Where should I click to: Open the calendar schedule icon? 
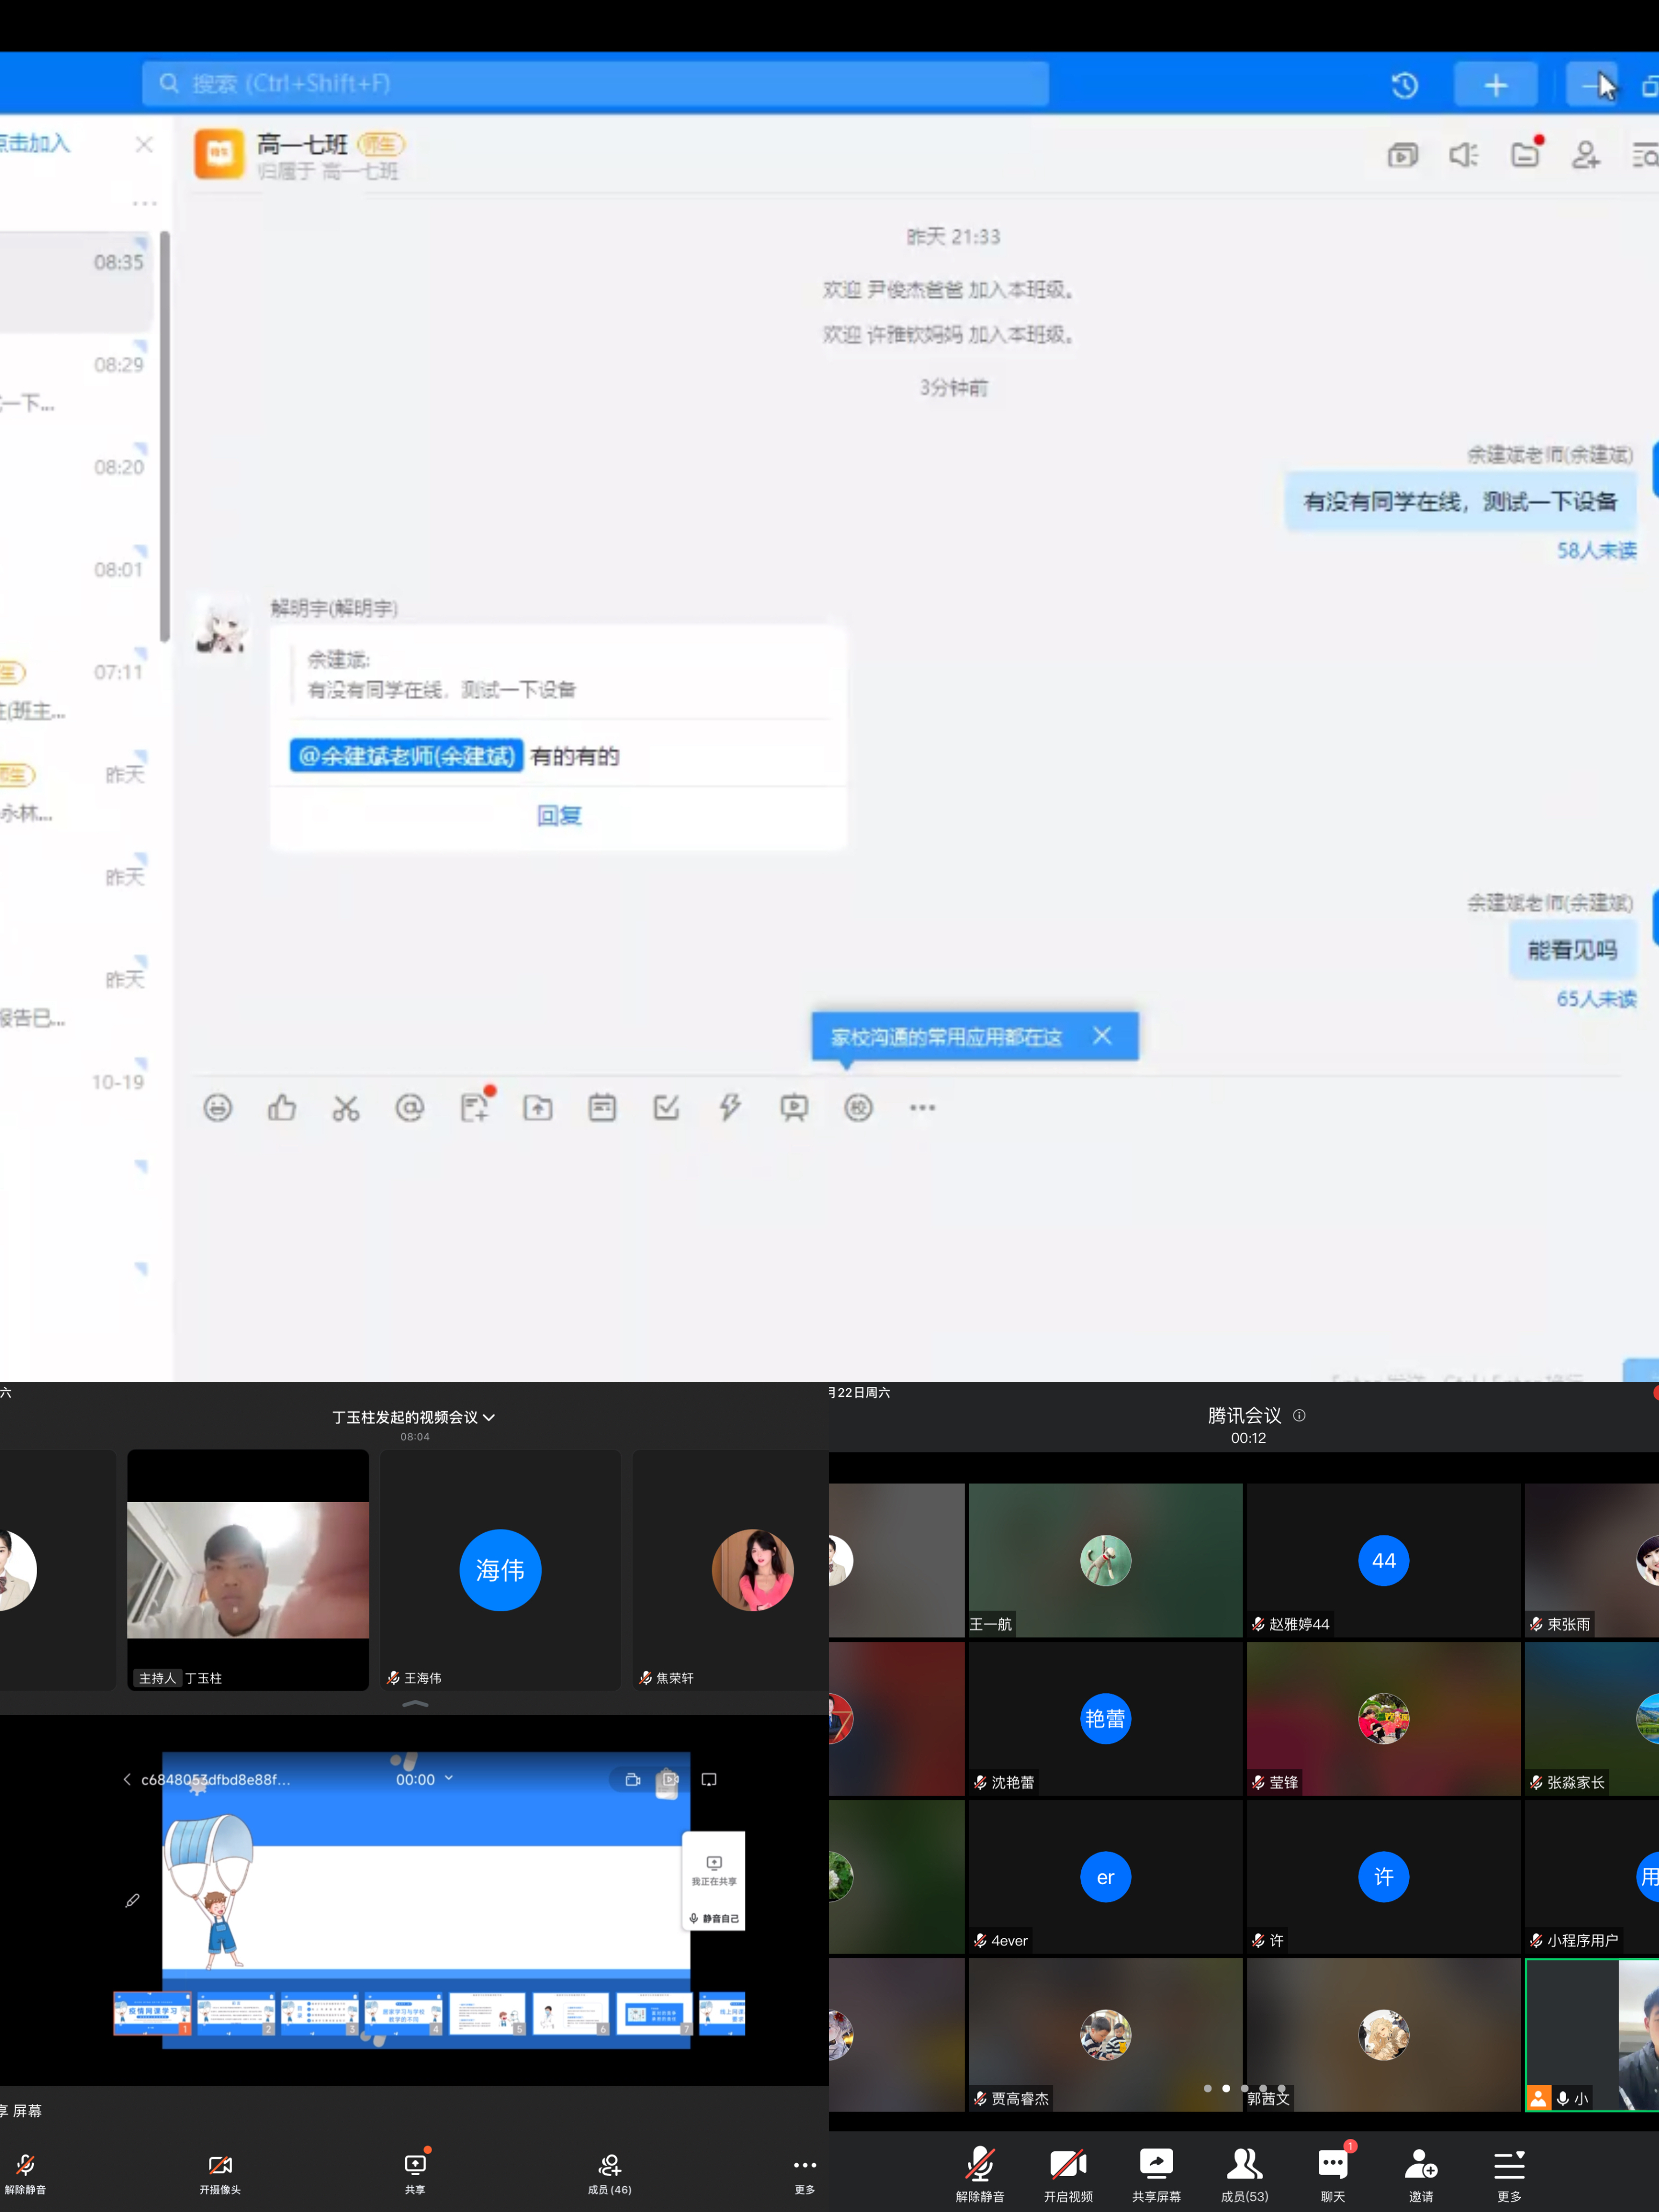point(602,1108)
